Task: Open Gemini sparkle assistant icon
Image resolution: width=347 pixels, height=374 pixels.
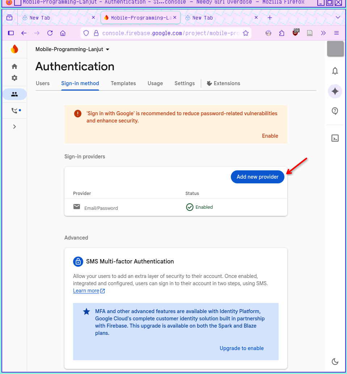Action: click(335, 91)
